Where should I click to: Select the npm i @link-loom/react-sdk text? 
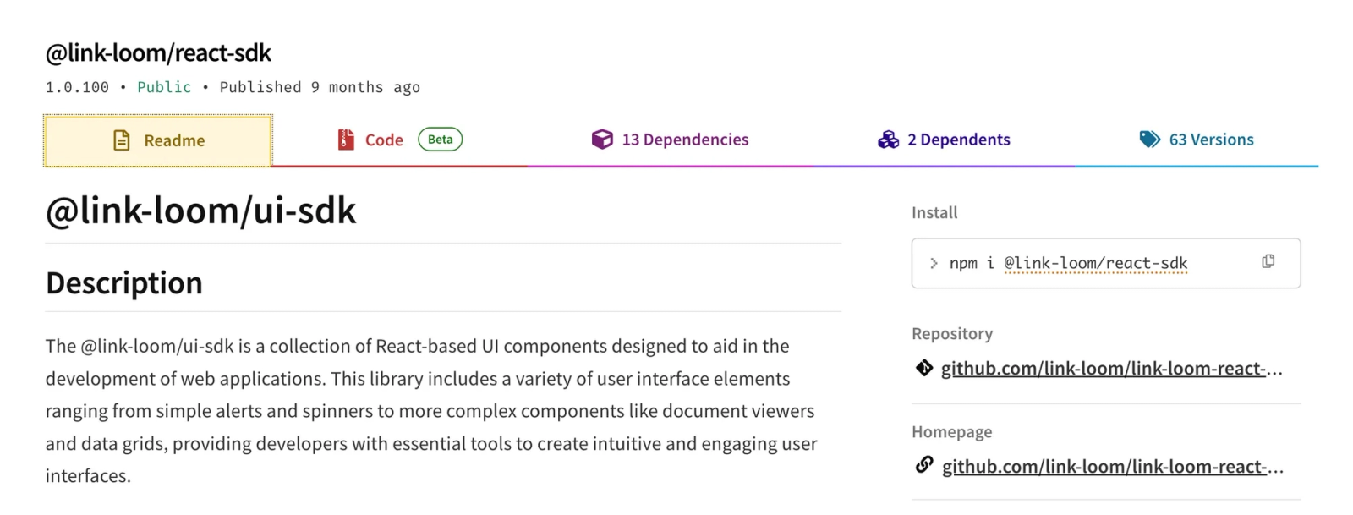1069,263
